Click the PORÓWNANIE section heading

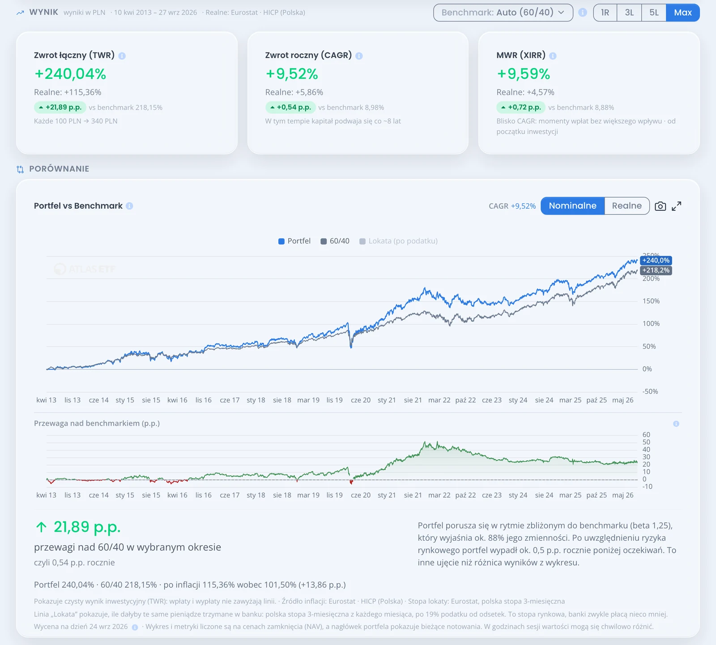tap(59, 169)
